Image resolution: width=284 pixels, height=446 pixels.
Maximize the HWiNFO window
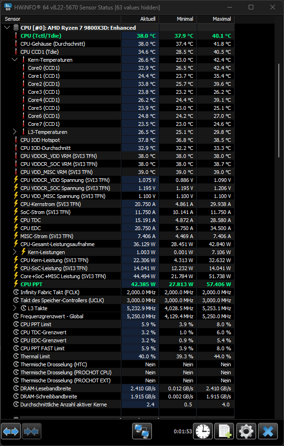(x=251, y=7)
